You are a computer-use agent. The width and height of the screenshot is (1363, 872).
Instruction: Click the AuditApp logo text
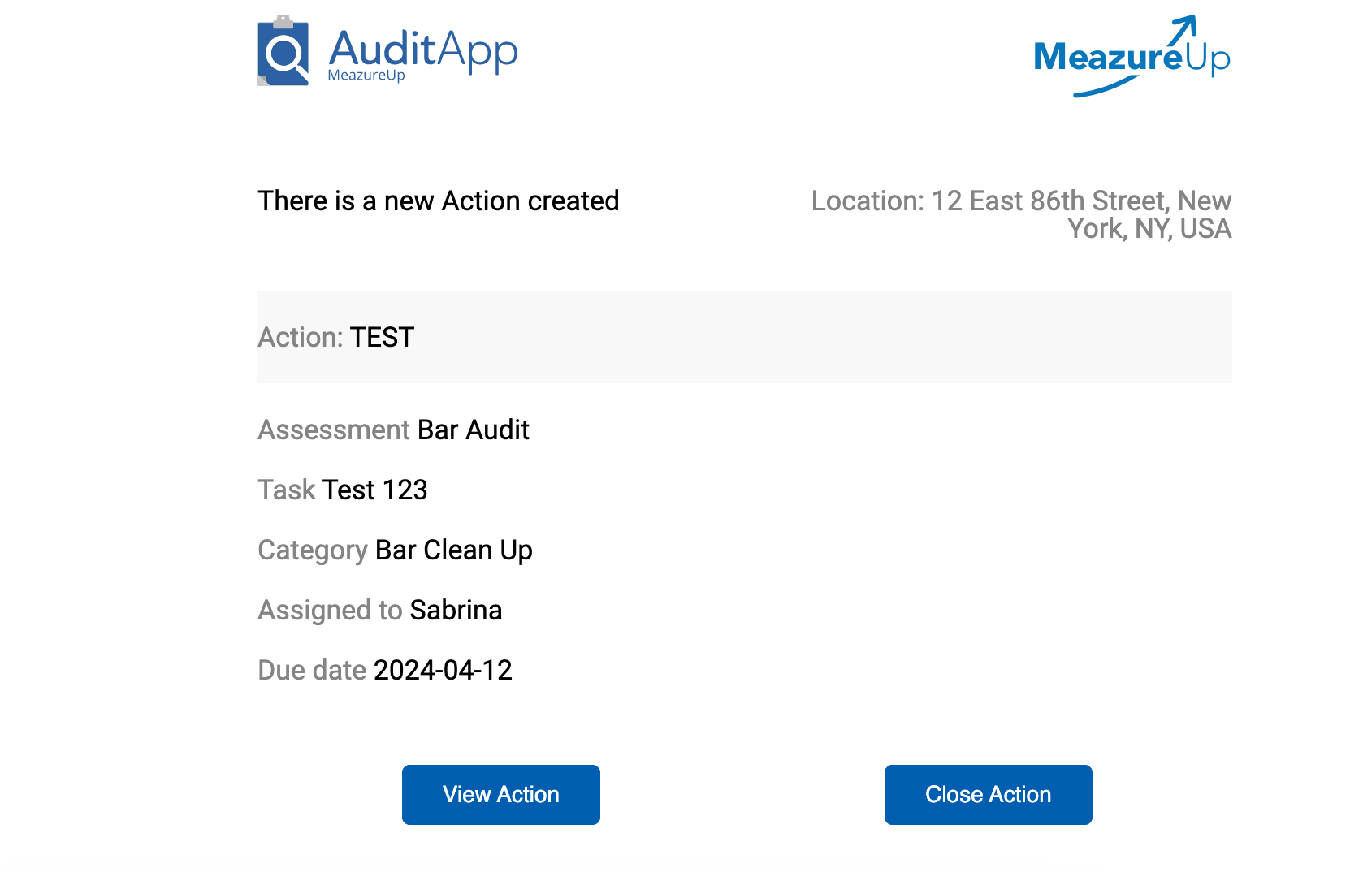423,50
